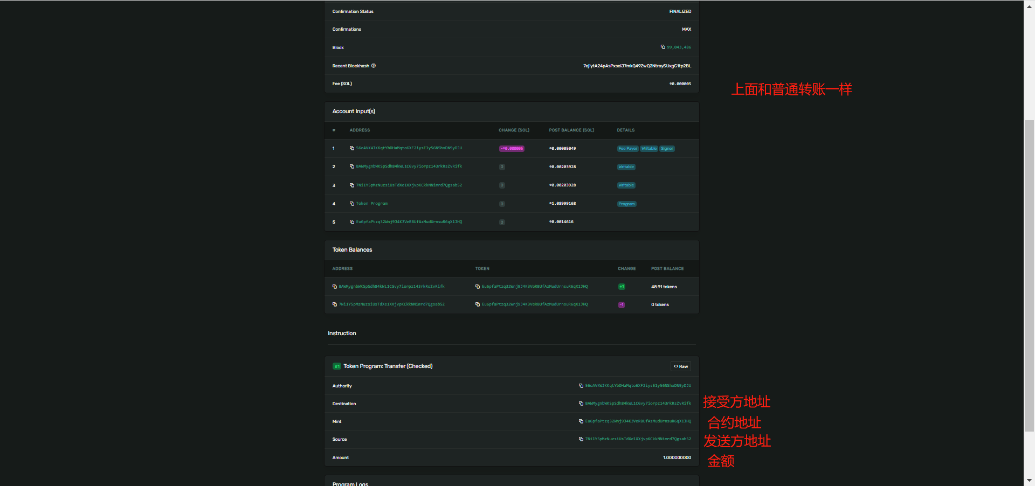Toggle Raw view for Token Program Transfer instruction

pos(681,366)
